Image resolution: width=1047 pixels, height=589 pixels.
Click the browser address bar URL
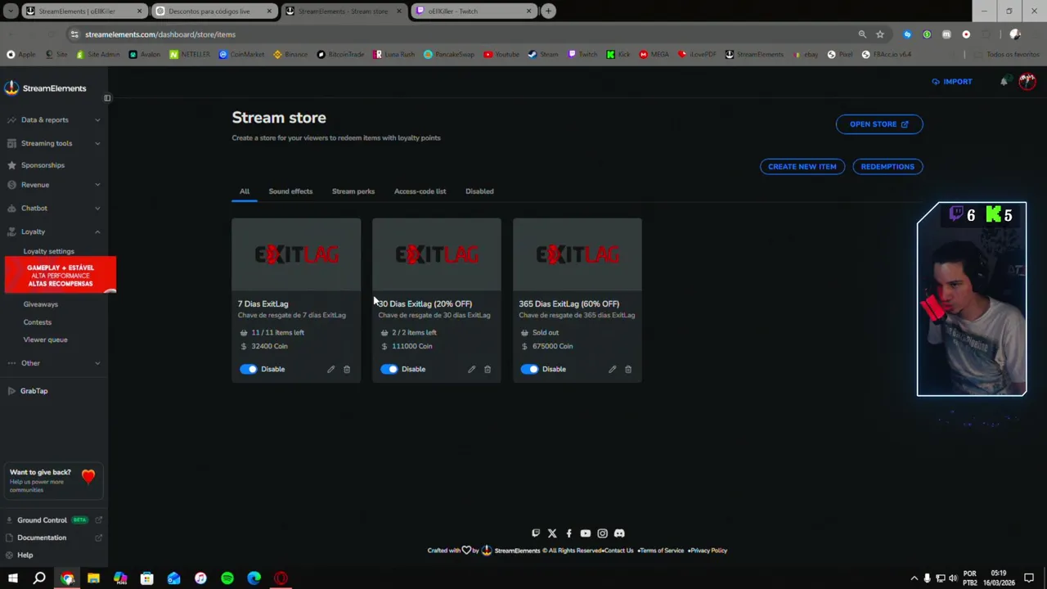(x=160, y=34)
